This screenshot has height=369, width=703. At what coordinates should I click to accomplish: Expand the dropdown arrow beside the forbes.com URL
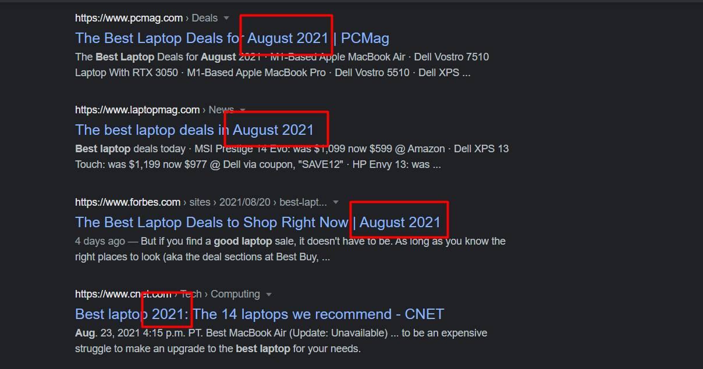336,202
